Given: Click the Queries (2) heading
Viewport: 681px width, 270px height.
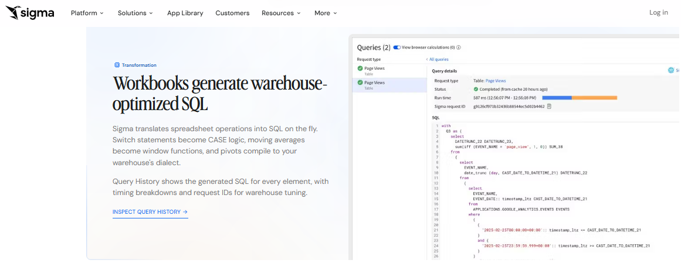Looking at the screenshot, I should (x=374, y=47).
